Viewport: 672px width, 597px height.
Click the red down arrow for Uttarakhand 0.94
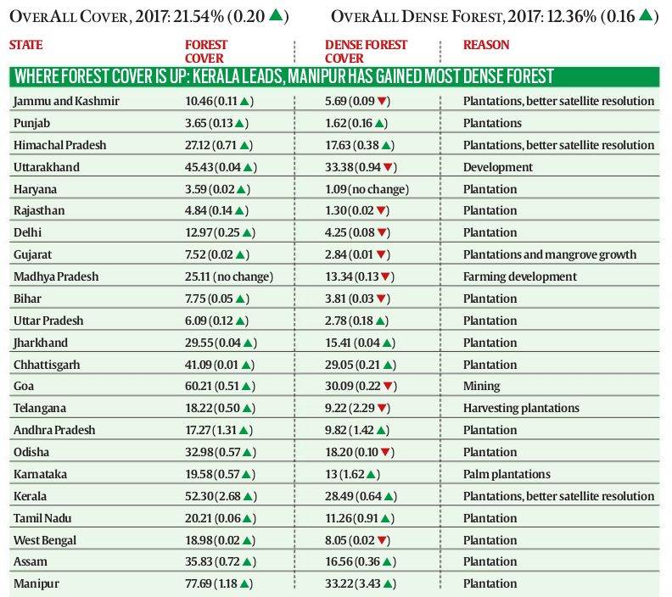(x=388, y=167)
